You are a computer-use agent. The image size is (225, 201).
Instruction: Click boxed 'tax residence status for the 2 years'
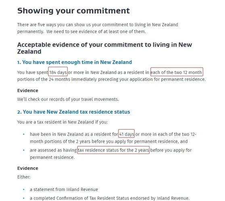(113, 150)
